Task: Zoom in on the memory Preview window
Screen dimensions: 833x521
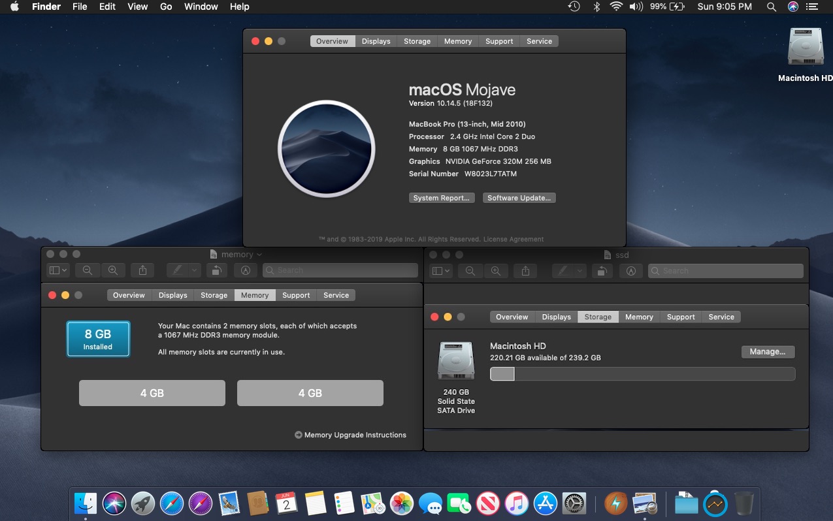Action: 113,270
